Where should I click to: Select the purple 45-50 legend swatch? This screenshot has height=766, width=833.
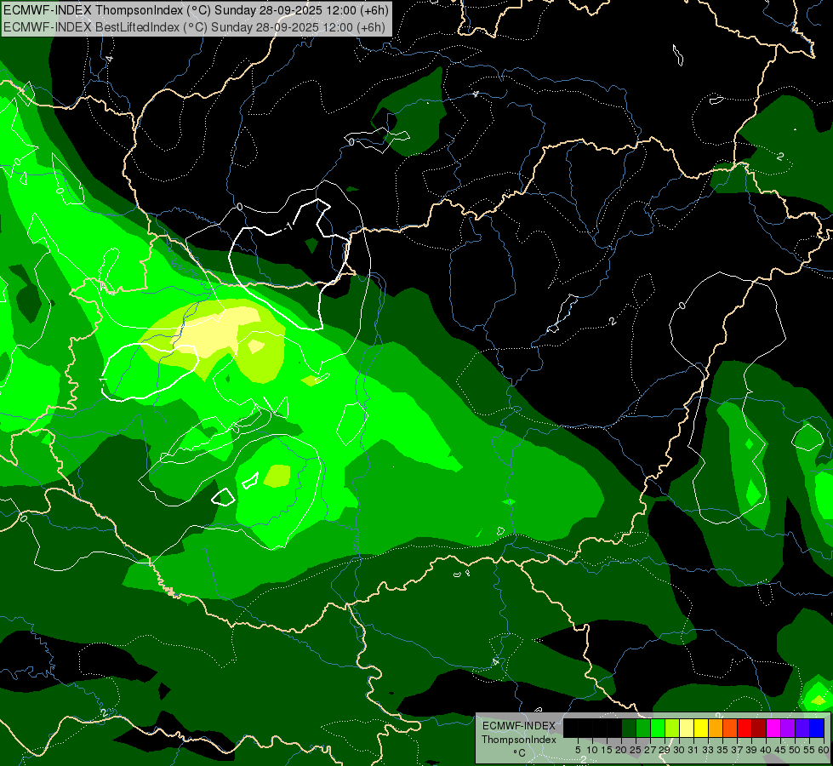tap(788, 728)
